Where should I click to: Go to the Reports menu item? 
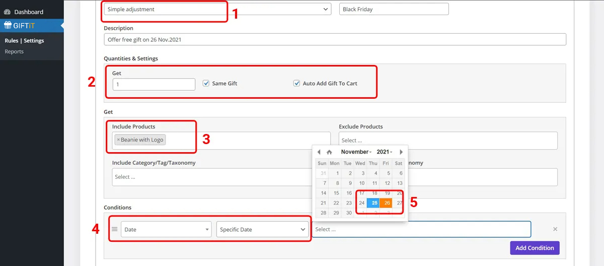coord(14,51)
